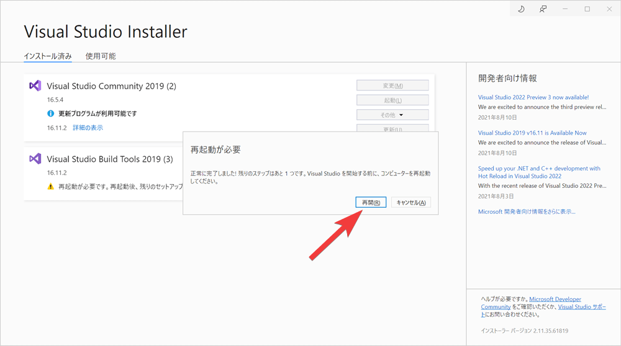Viewport: 621px width, 346px height.
Task: Click the キャンセル(A) button in dialog
Action: 410,203
